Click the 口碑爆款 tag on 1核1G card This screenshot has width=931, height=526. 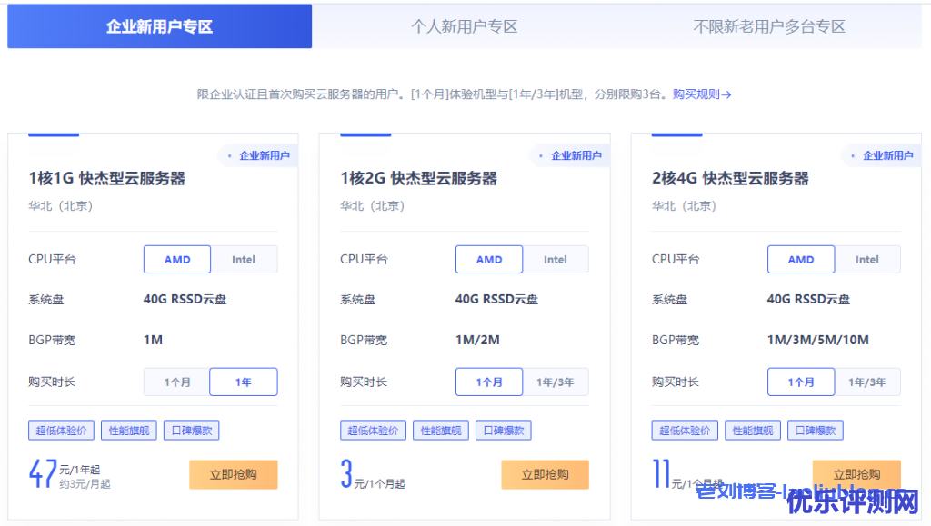pyautogui.click(x=191, y=431)
